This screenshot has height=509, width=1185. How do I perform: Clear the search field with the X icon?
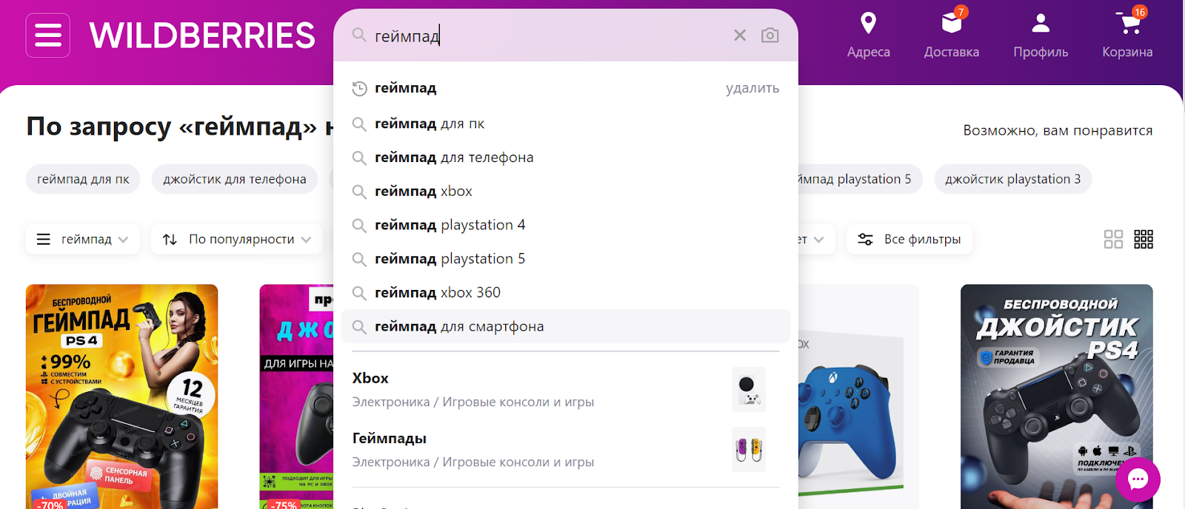tap(740, 35)
